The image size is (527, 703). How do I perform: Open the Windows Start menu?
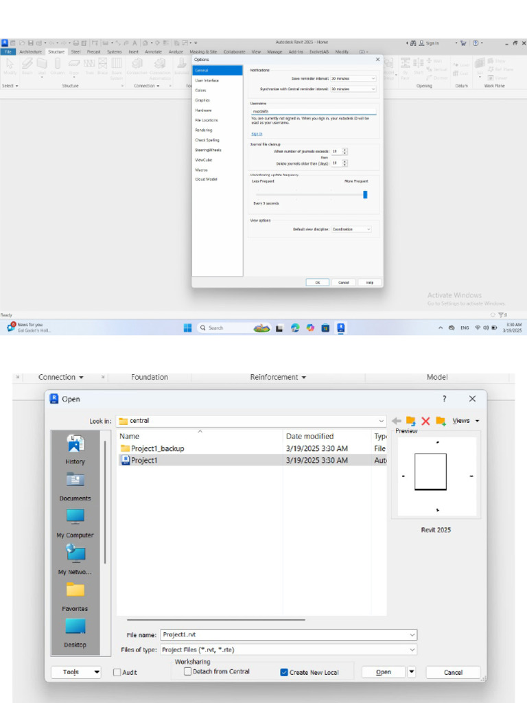click(188, 327)
